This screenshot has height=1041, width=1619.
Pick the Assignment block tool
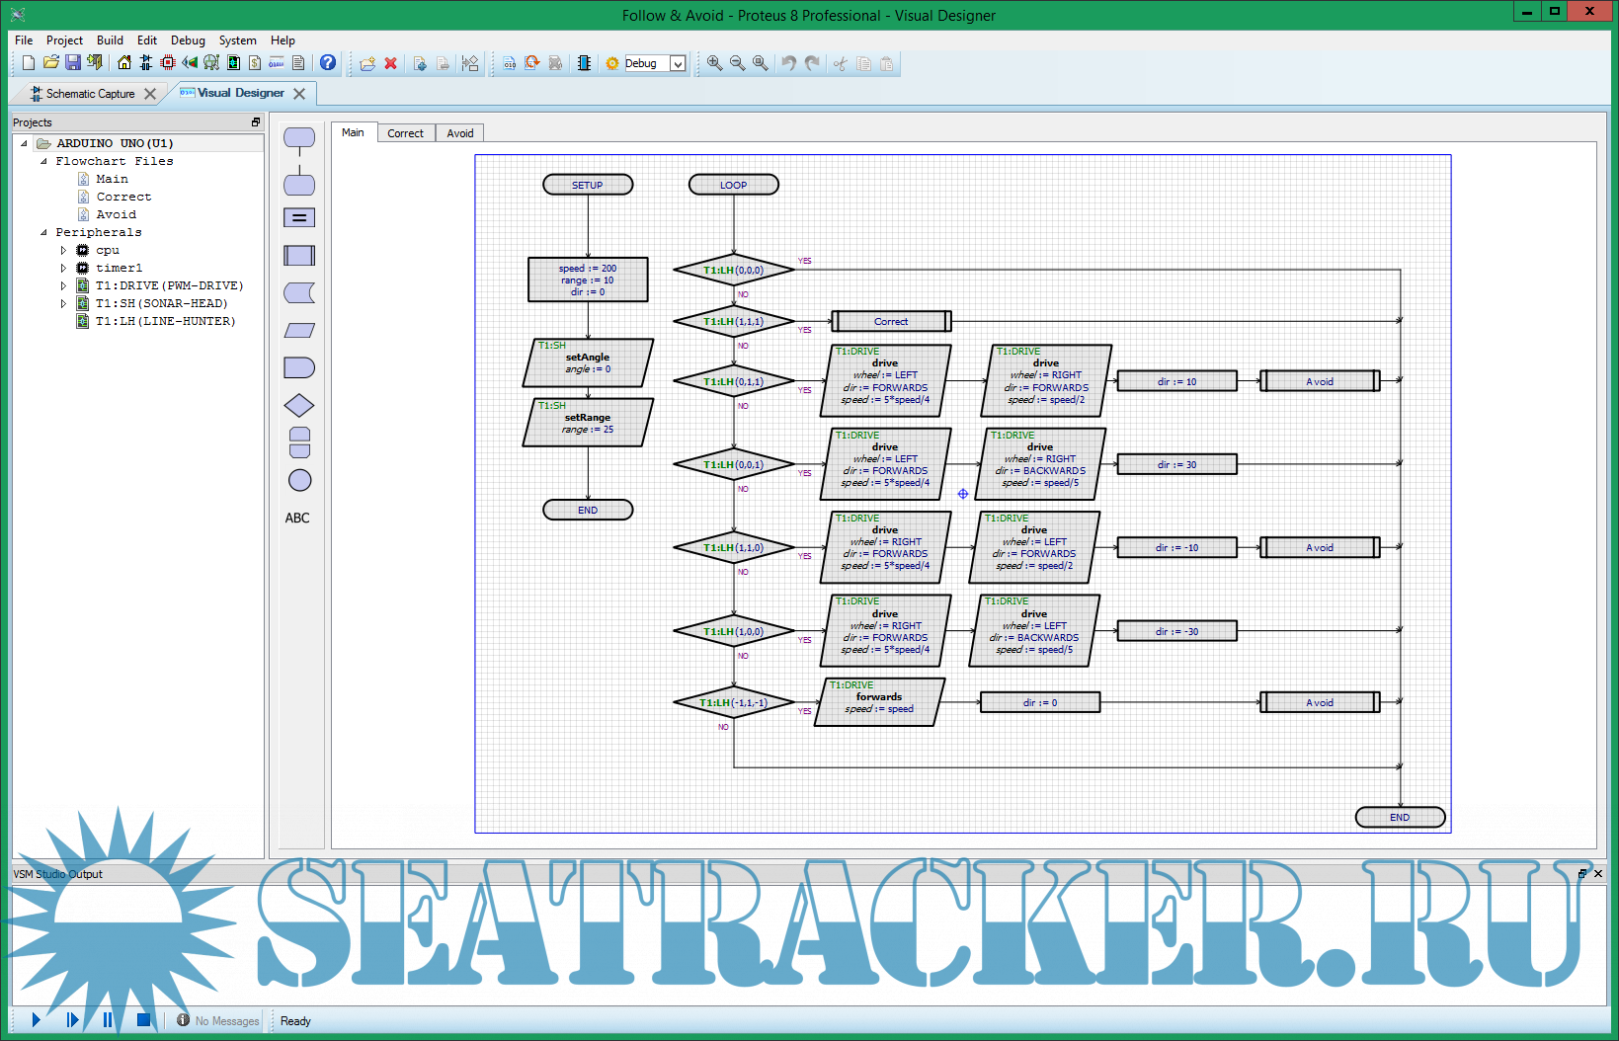pyautogui.click(x=298, y=218)
